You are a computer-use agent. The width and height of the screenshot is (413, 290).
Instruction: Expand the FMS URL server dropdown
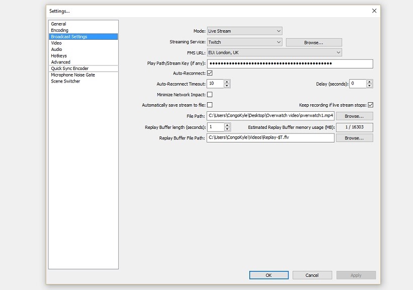coord(274,53)
